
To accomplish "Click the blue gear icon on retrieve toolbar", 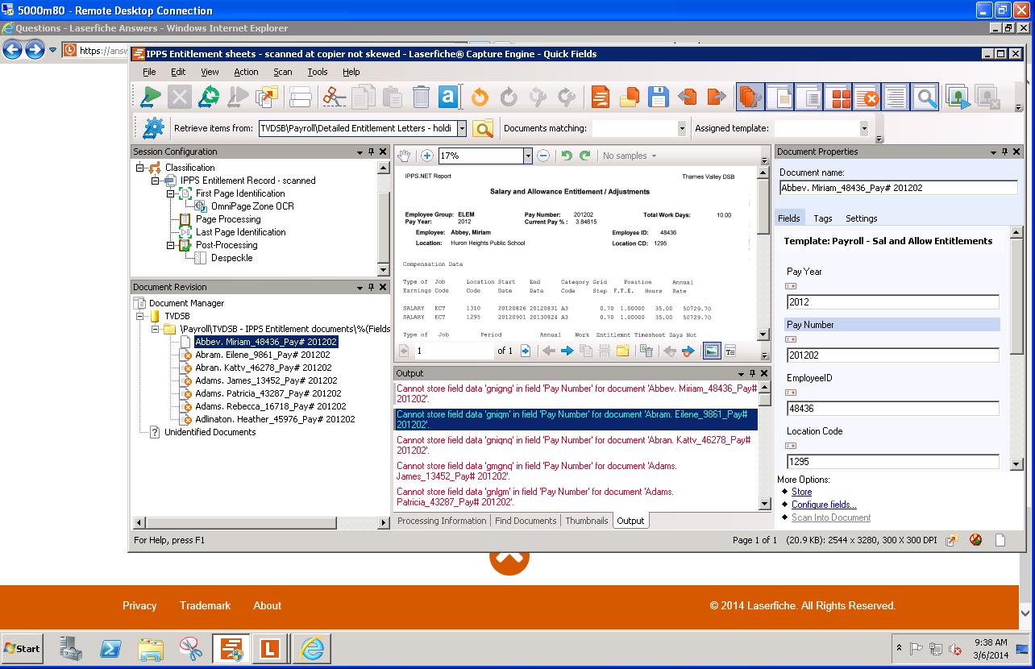I will 153,128.
